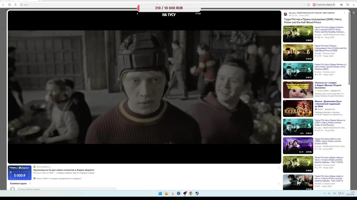Open Deathly Hallows Part 1 thumbnail from 14 дек 2023
This screenshot has width=357, height=200.
pyautogui.click(x=298, y=164)
